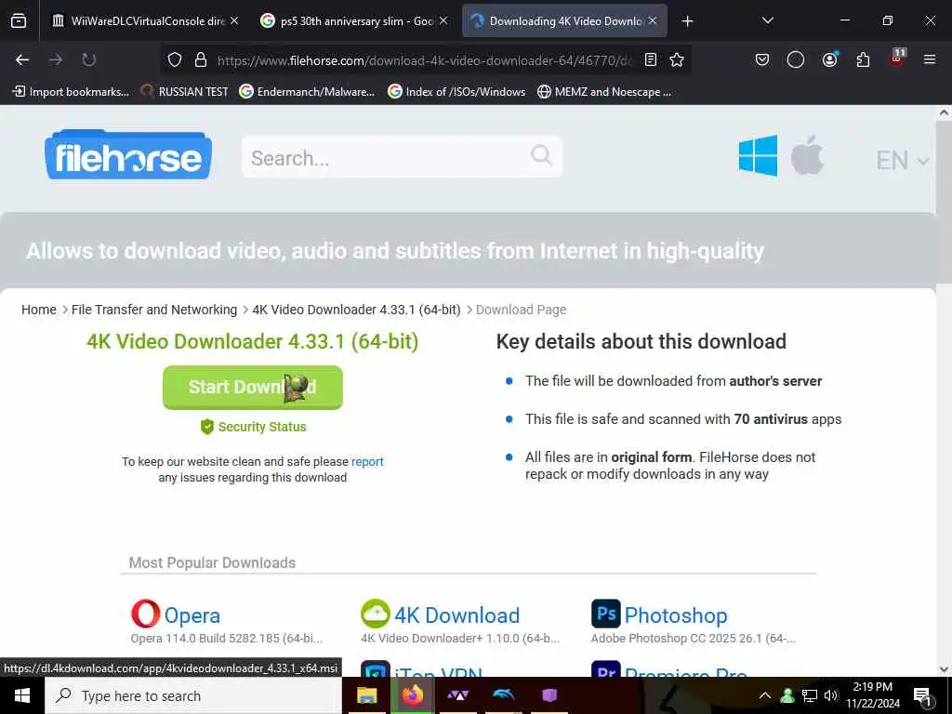
Task: Click the report link
Action: click(x=367, y=461)
